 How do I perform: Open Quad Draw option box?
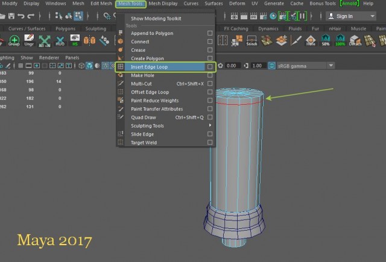210,117
